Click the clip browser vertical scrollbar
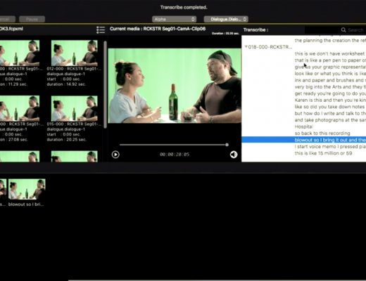This screenshot has height=281, width=366. [106, 84]
